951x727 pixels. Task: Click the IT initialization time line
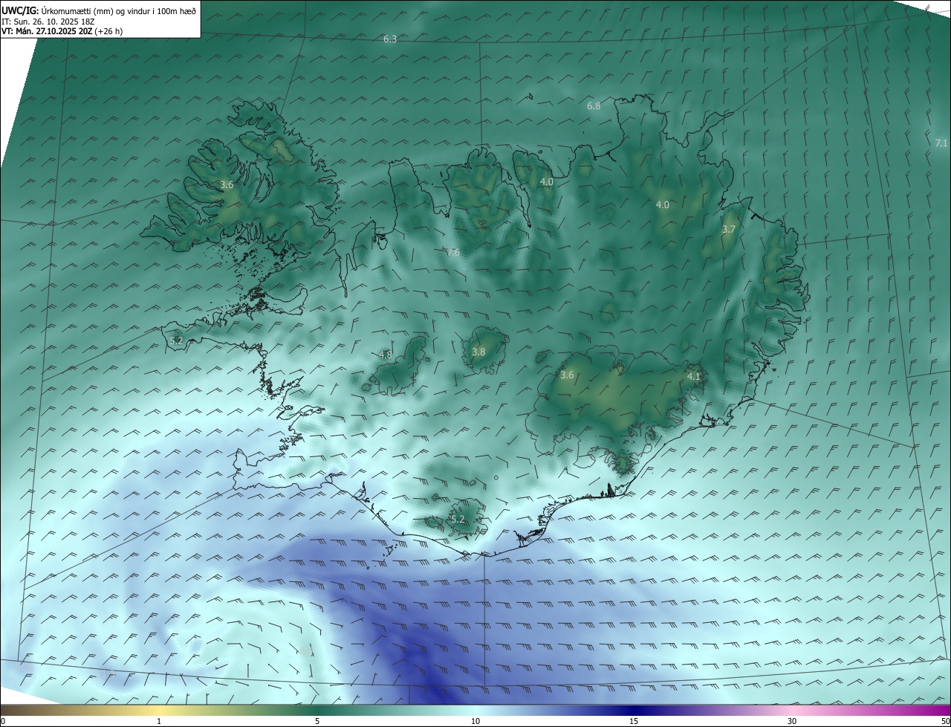pos(48,22)
